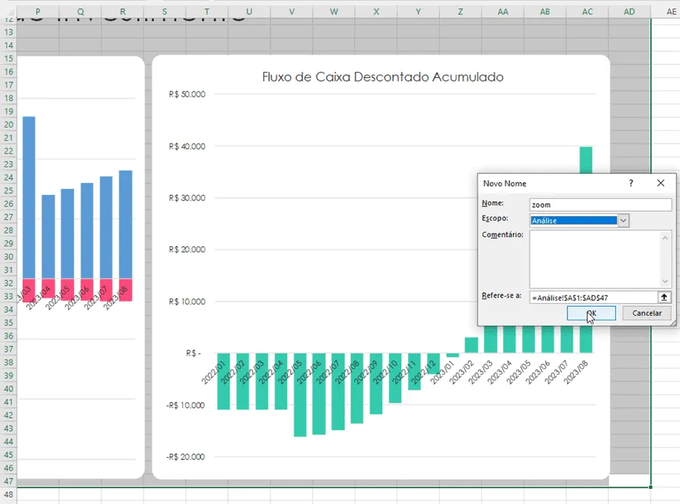Screen dimensions: 680x504
Task: Confirm with the OK button
Action: 591,313
